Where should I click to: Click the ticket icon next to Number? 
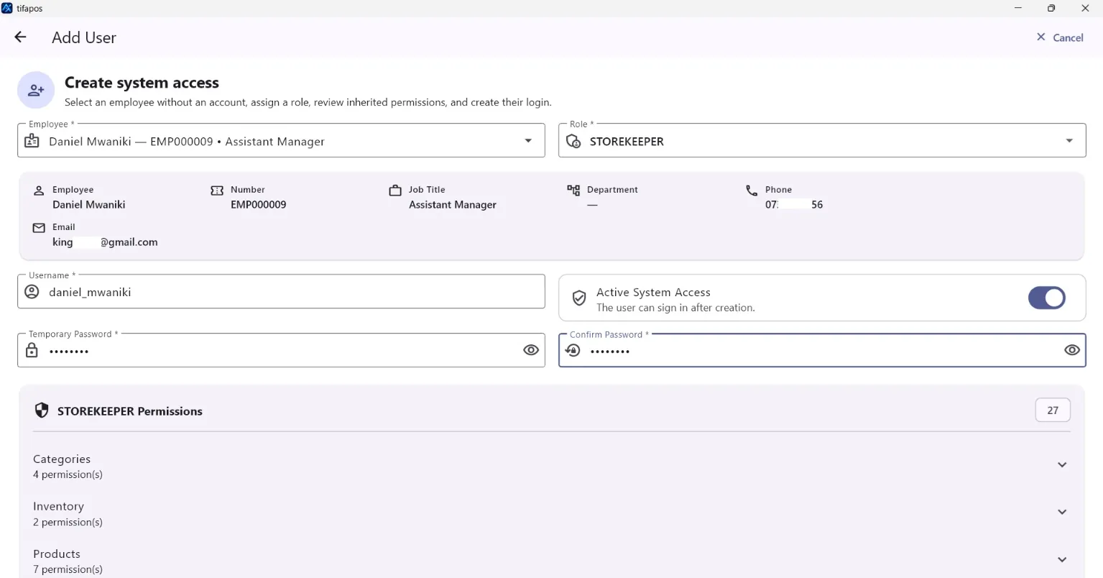(217, 191)
